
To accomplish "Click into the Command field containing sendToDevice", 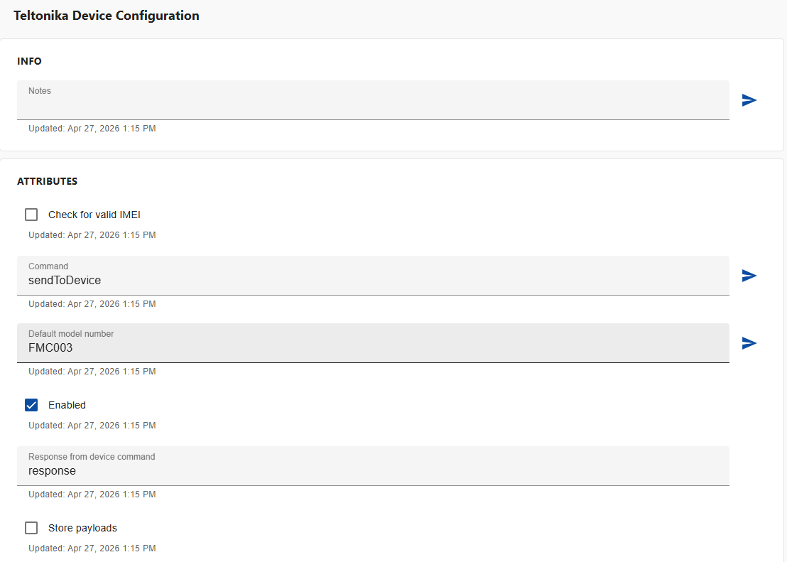I will click(x=373, y=280).
